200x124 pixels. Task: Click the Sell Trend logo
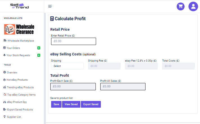coord(18,6)
